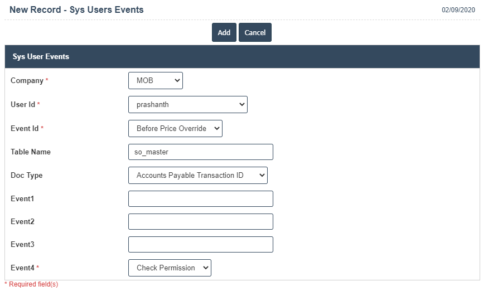This screenshot has height=291, width=488.
Task: Open the Company dropdown showing MOB
Action: point(155,81)
